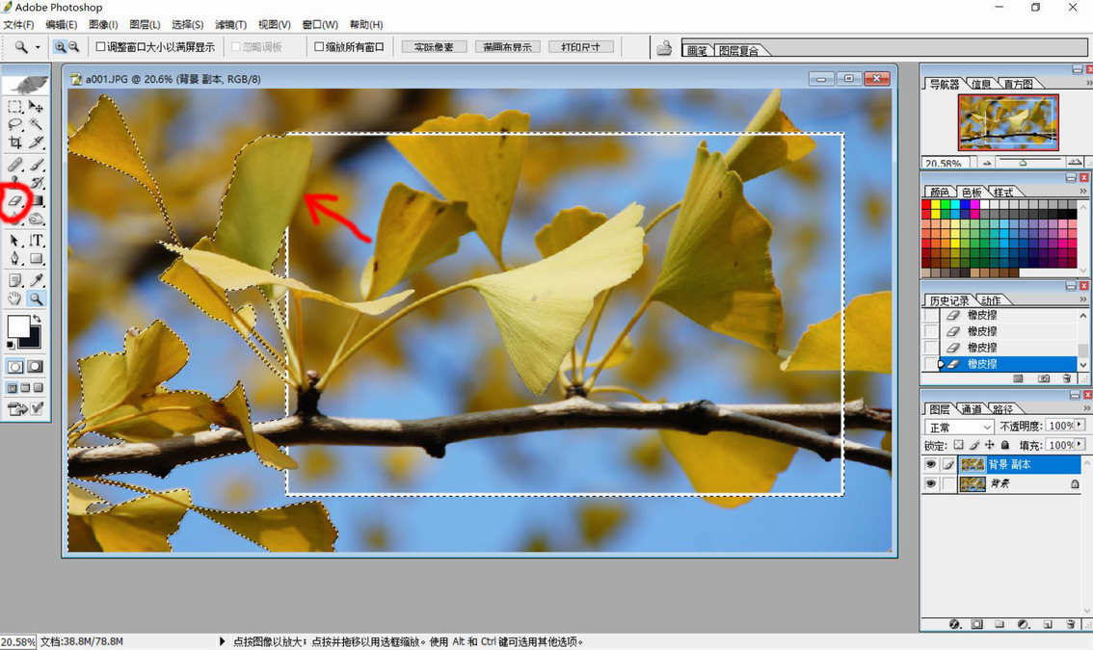Select the Slice tool
This screenshot has height=650, width=1093.
[x=37, y=143]
